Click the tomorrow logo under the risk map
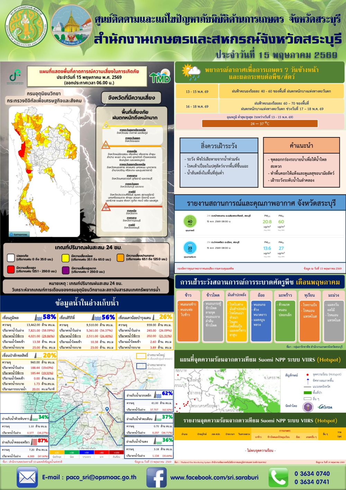This screenshot has height=490, width=346. pos(19,234)
